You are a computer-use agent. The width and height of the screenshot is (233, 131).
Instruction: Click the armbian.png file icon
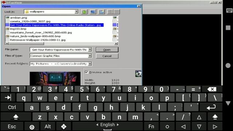pyautogui.click(x=7, y=17)
